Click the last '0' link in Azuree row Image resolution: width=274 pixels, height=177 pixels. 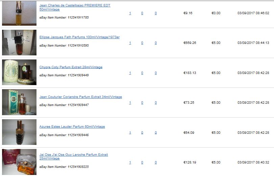coord(156,133)
